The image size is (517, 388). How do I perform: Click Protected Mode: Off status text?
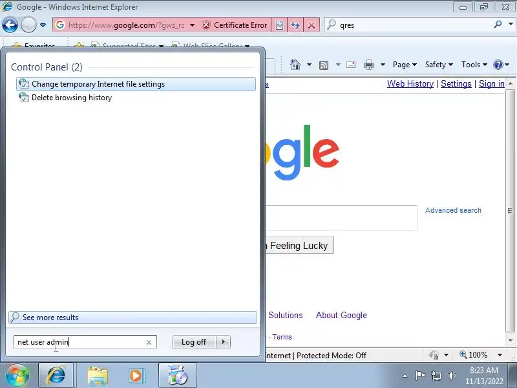(x=332, y=355)
